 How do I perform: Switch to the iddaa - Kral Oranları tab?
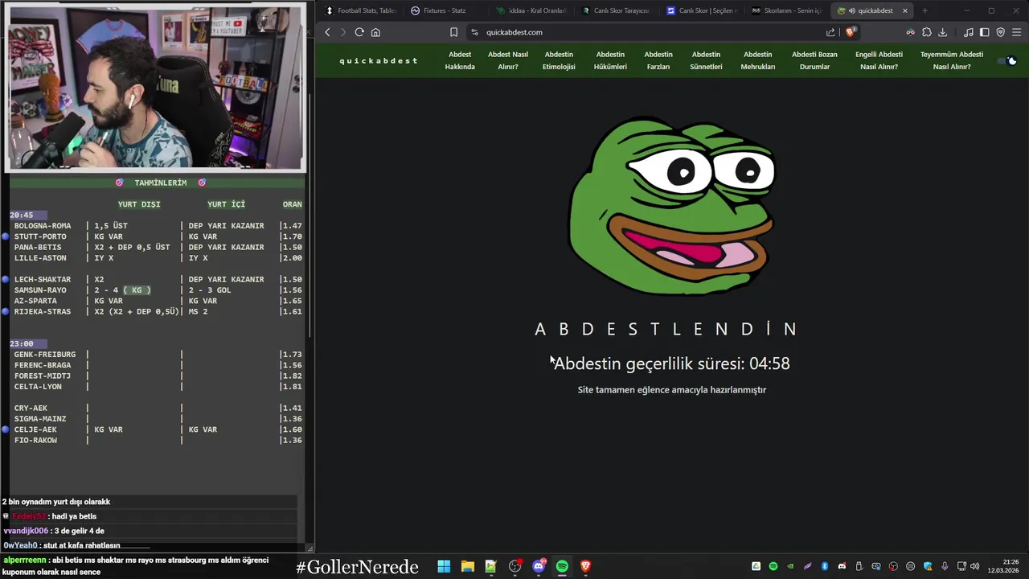(x=531, y=10)
